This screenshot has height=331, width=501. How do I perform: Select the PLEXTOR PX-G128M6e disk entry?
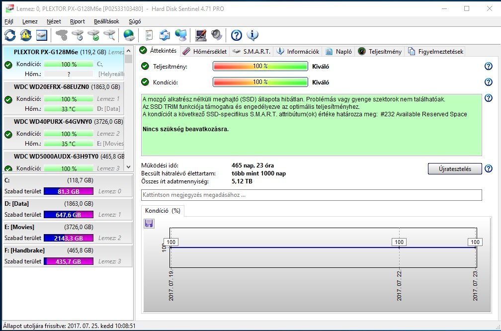(x=64, y=63)
